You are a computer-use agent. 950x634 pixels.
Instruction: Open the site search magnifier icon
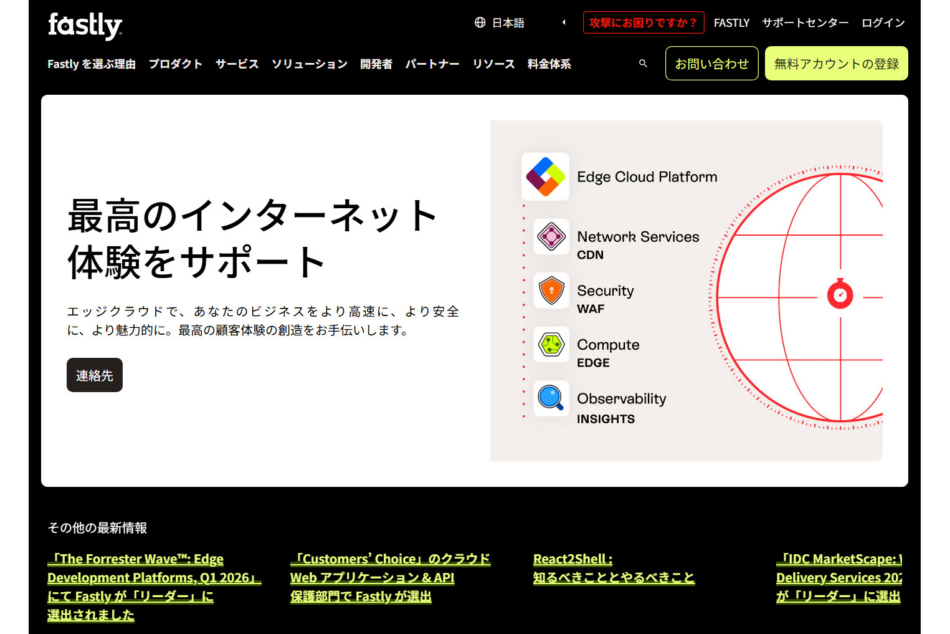click(643, 64)
